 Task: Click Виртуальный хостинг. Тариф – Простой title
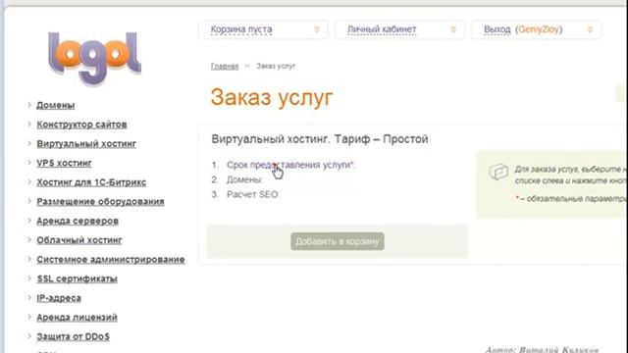pyautogui.click(x=320, y=139)
